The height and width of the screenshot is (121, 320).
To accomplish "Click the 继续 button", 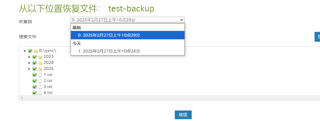I will 183,115.
